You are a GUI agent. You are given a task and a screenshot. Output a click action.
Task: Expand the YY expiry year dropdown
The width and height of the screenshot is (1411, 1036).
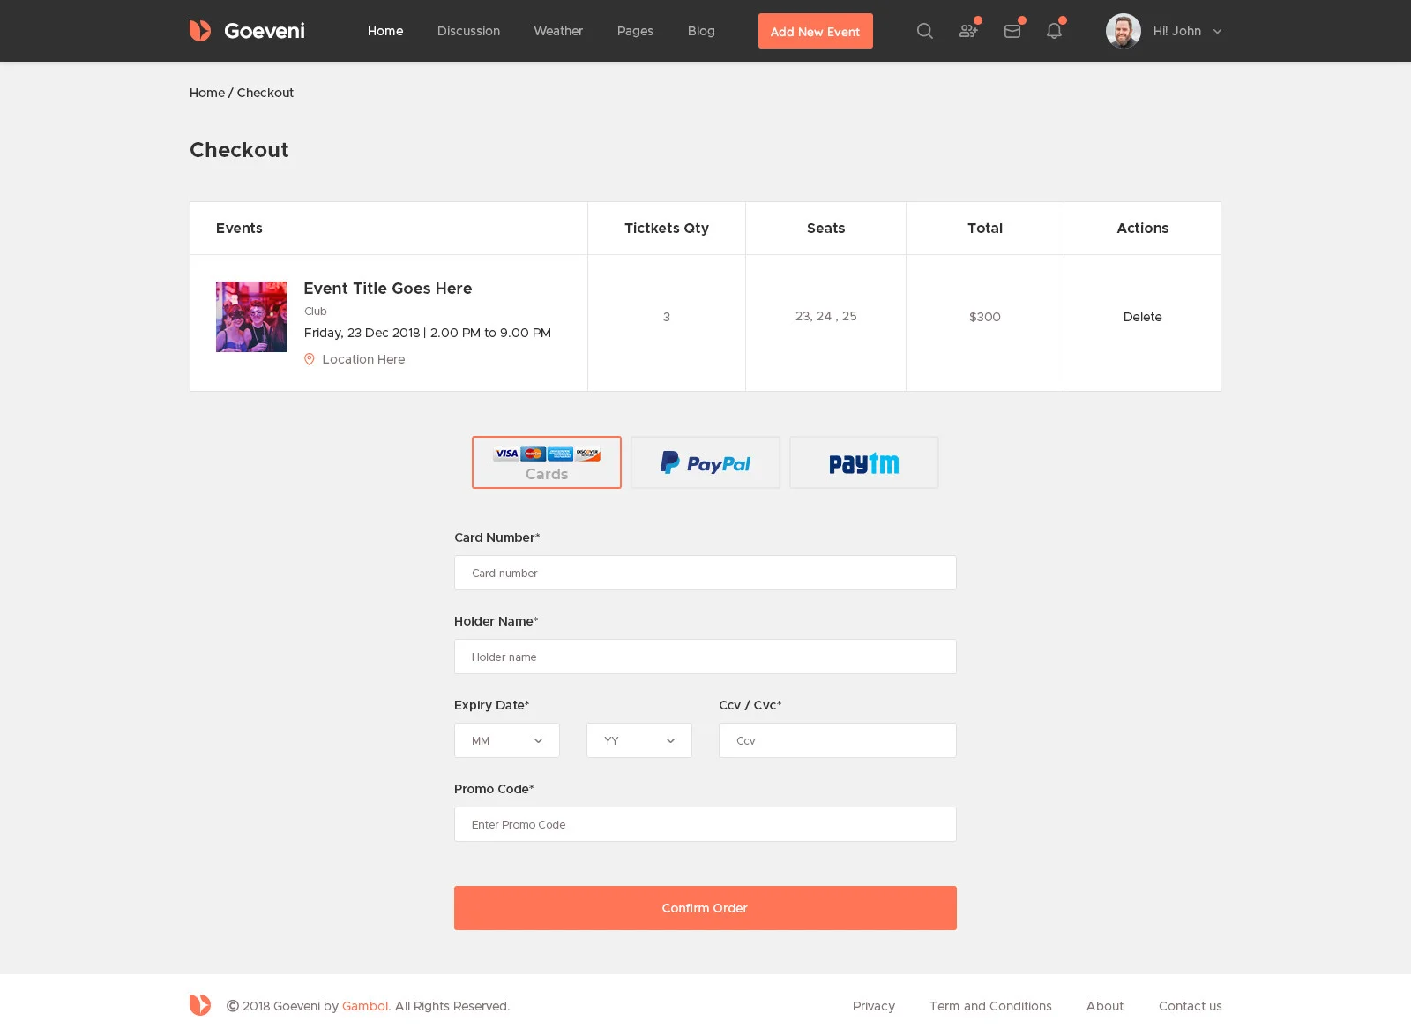pos(639,740)
